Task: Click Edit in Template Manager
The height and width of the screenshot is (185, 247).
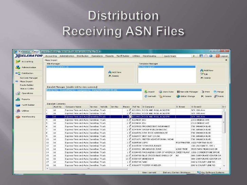Action: (204, 74)
